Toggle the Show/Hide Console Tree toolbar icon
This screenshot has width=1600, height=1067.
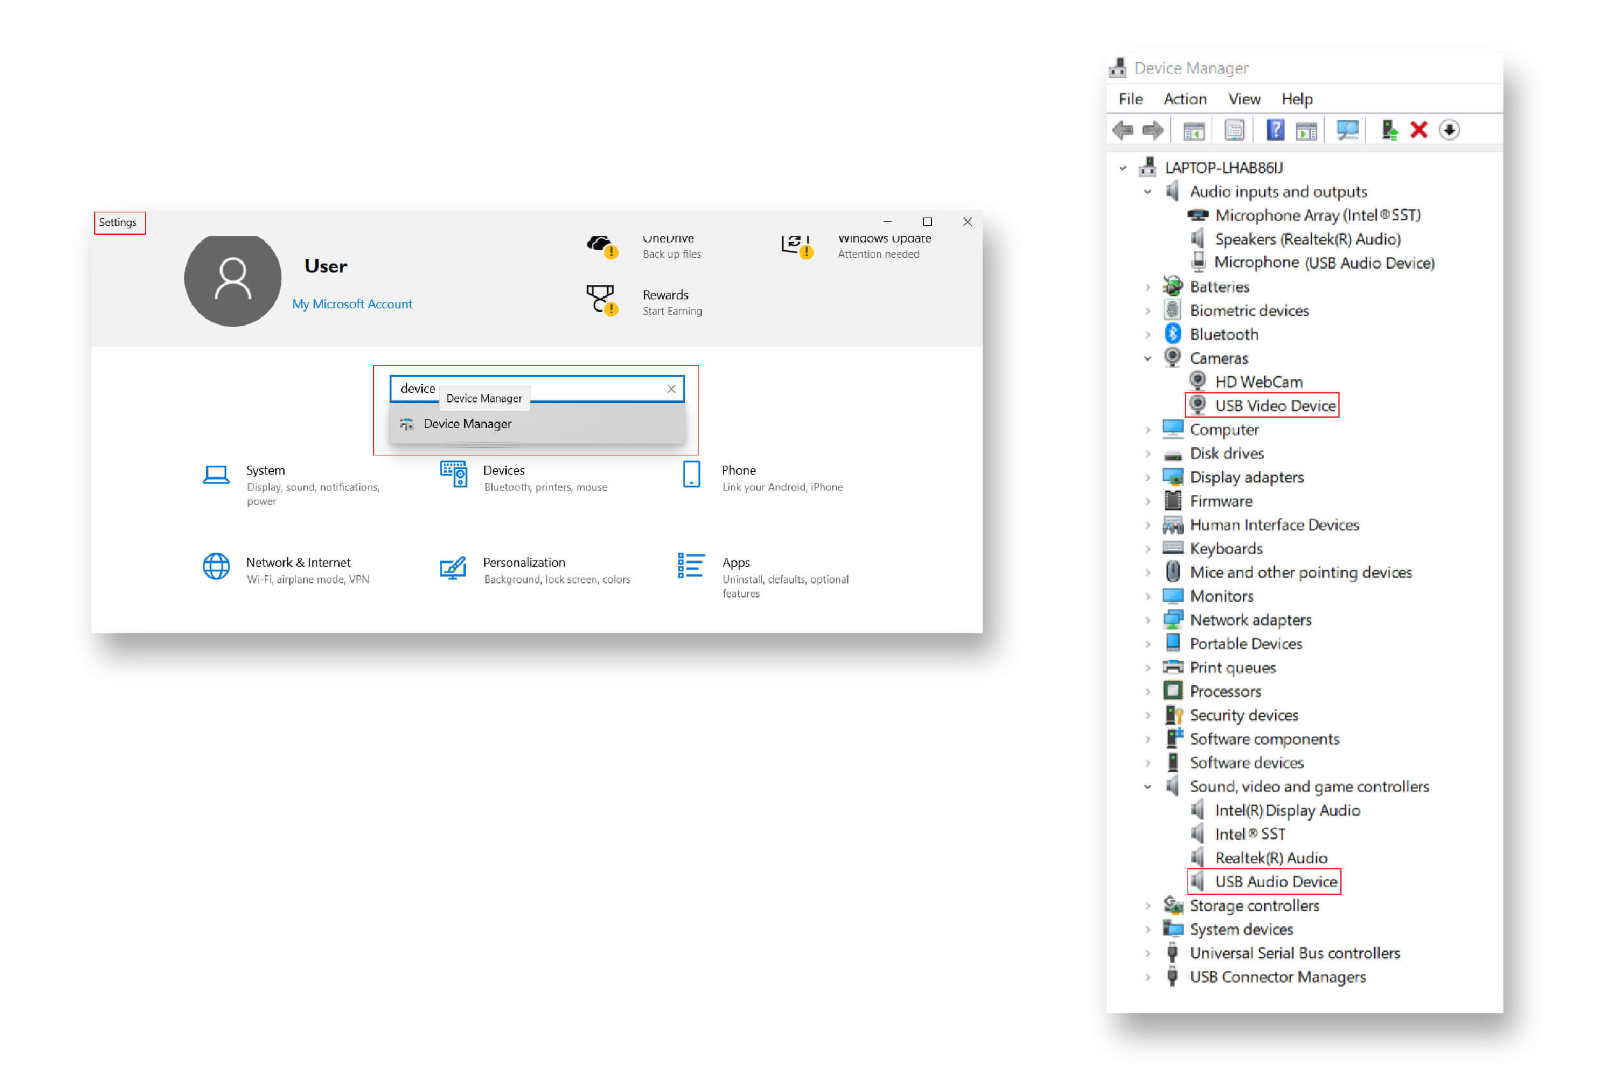click(1194, 130)
